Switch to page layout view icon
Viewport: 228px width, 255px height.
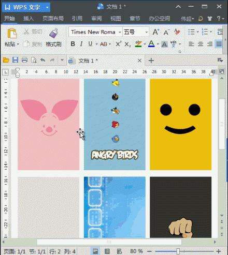95,251
